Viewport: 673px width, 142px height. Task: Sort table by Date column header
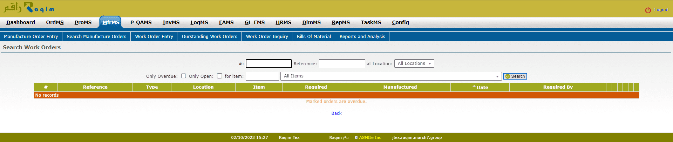pyautogui.click(x=482, y=87)
